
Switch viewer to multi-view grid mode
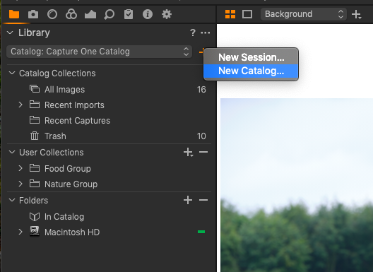[230, 14]
